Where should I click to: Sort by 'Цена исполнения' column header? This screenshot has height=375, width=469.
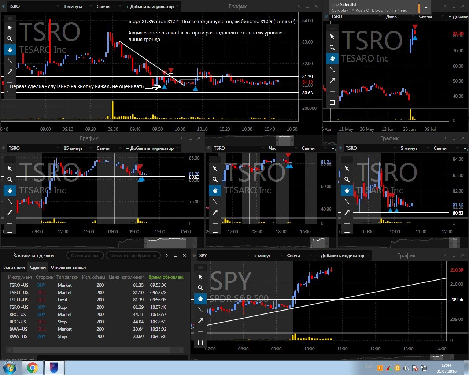pyautogui.click(x=127, y=277)
